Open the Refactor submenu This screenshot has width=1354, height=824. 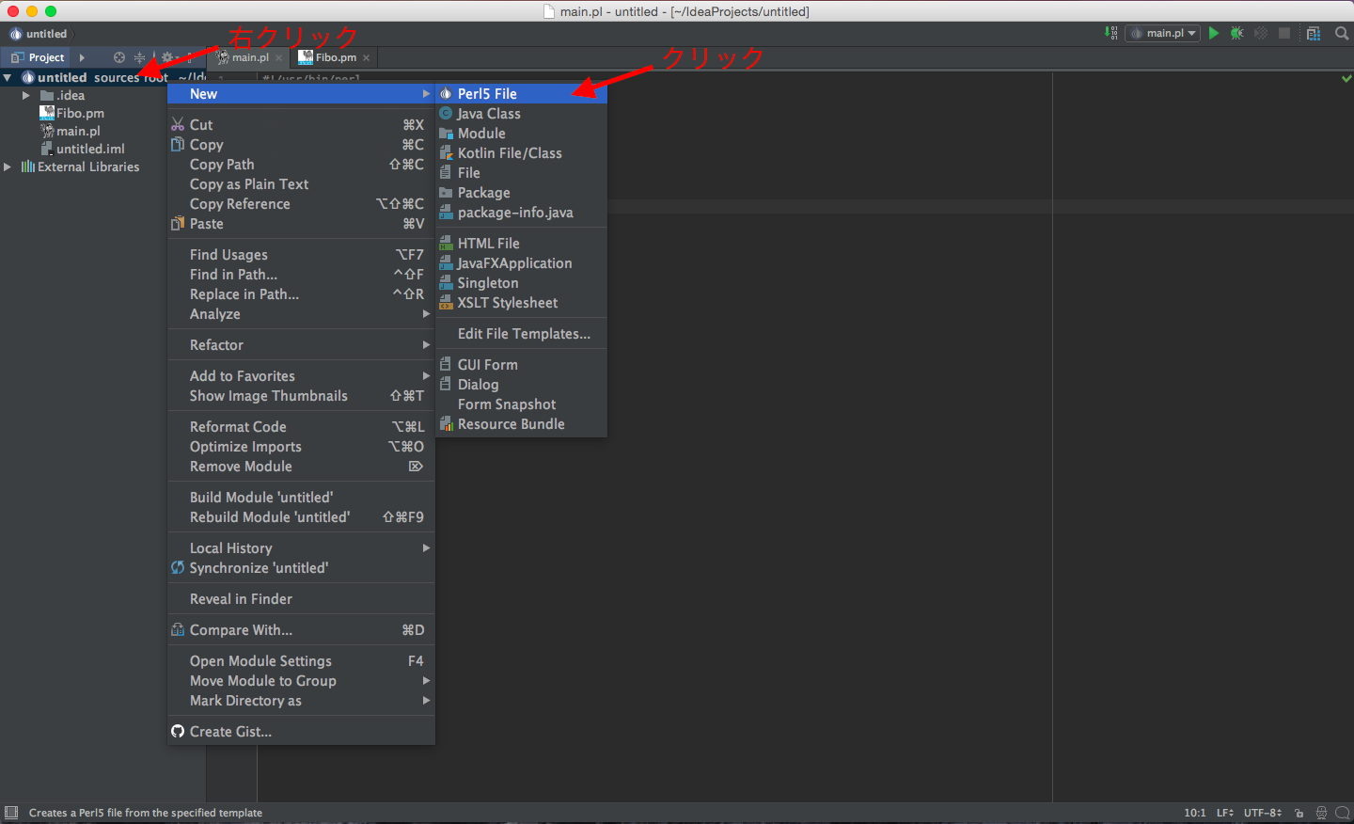click(x=301, y=345)
